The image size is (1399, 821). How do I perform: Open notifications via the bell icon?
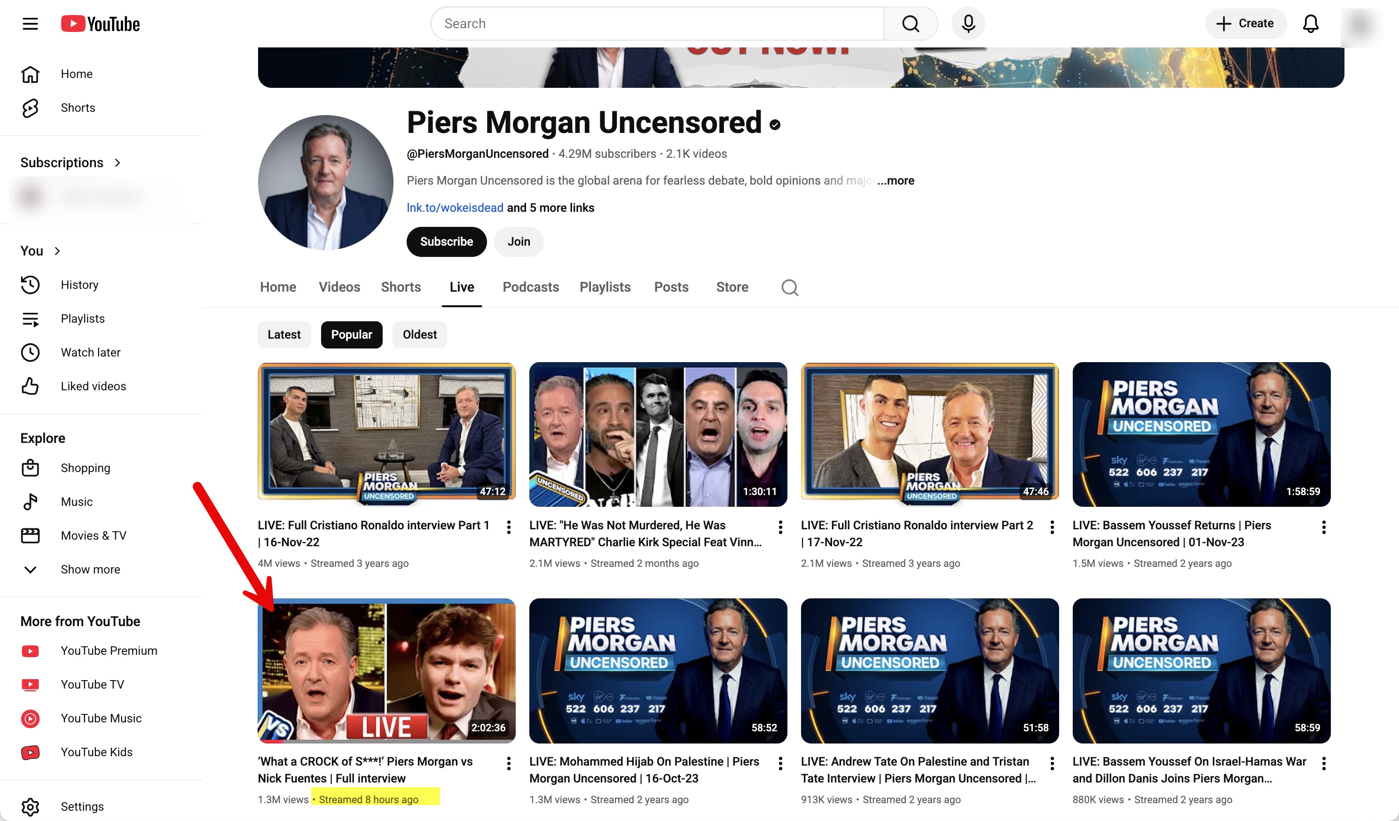(x=1311, y=23)
